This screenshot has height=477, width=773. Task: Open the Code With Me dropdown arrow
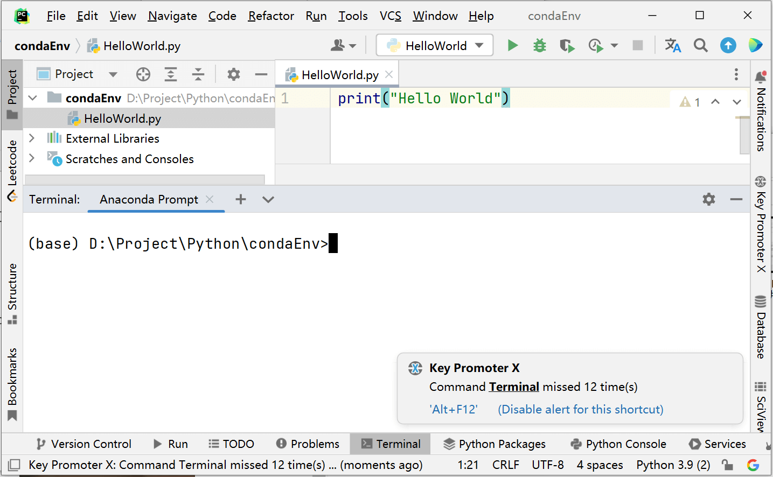click(352, 46)
